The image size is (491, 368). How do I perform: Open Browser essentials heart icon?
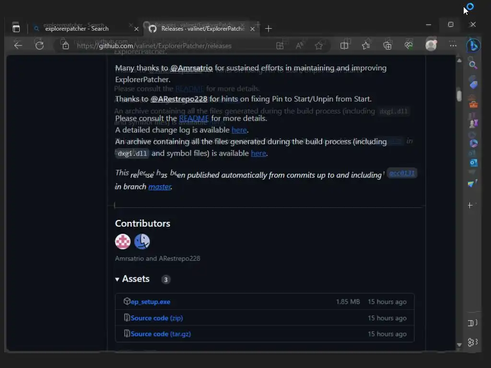[409, 46]
